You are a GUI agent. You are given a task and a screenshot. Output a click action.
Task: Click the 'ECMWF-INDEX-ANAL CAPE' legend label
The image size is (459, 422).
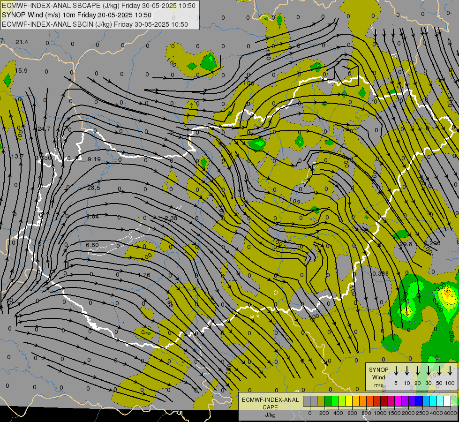pos(270,403)
